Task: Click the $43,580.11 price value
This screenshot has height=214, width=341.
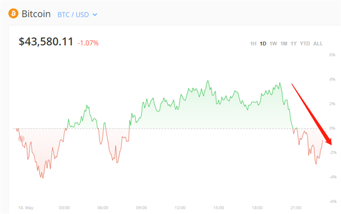Action: 46,42
